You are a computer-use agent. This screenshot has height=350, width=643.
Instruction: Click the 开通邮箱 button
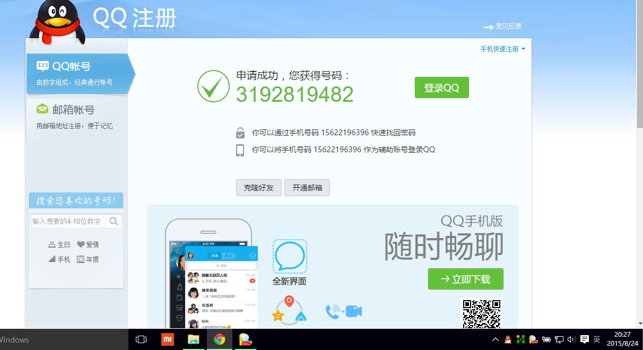(307, 188)
